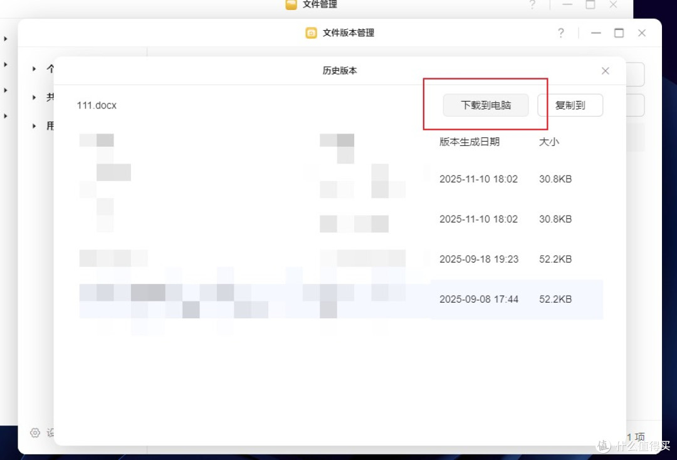Expand second tree item in 文件版本管理 sidebar
This screenshot has height=460, width=677.
tap(34, 98)
